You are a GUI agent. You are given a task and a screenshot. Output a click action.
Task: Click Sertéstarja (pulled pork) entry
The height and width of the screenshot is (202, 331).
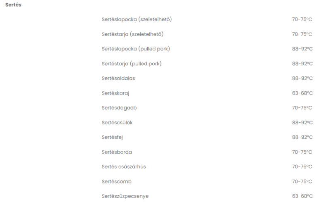click(132, 64)
